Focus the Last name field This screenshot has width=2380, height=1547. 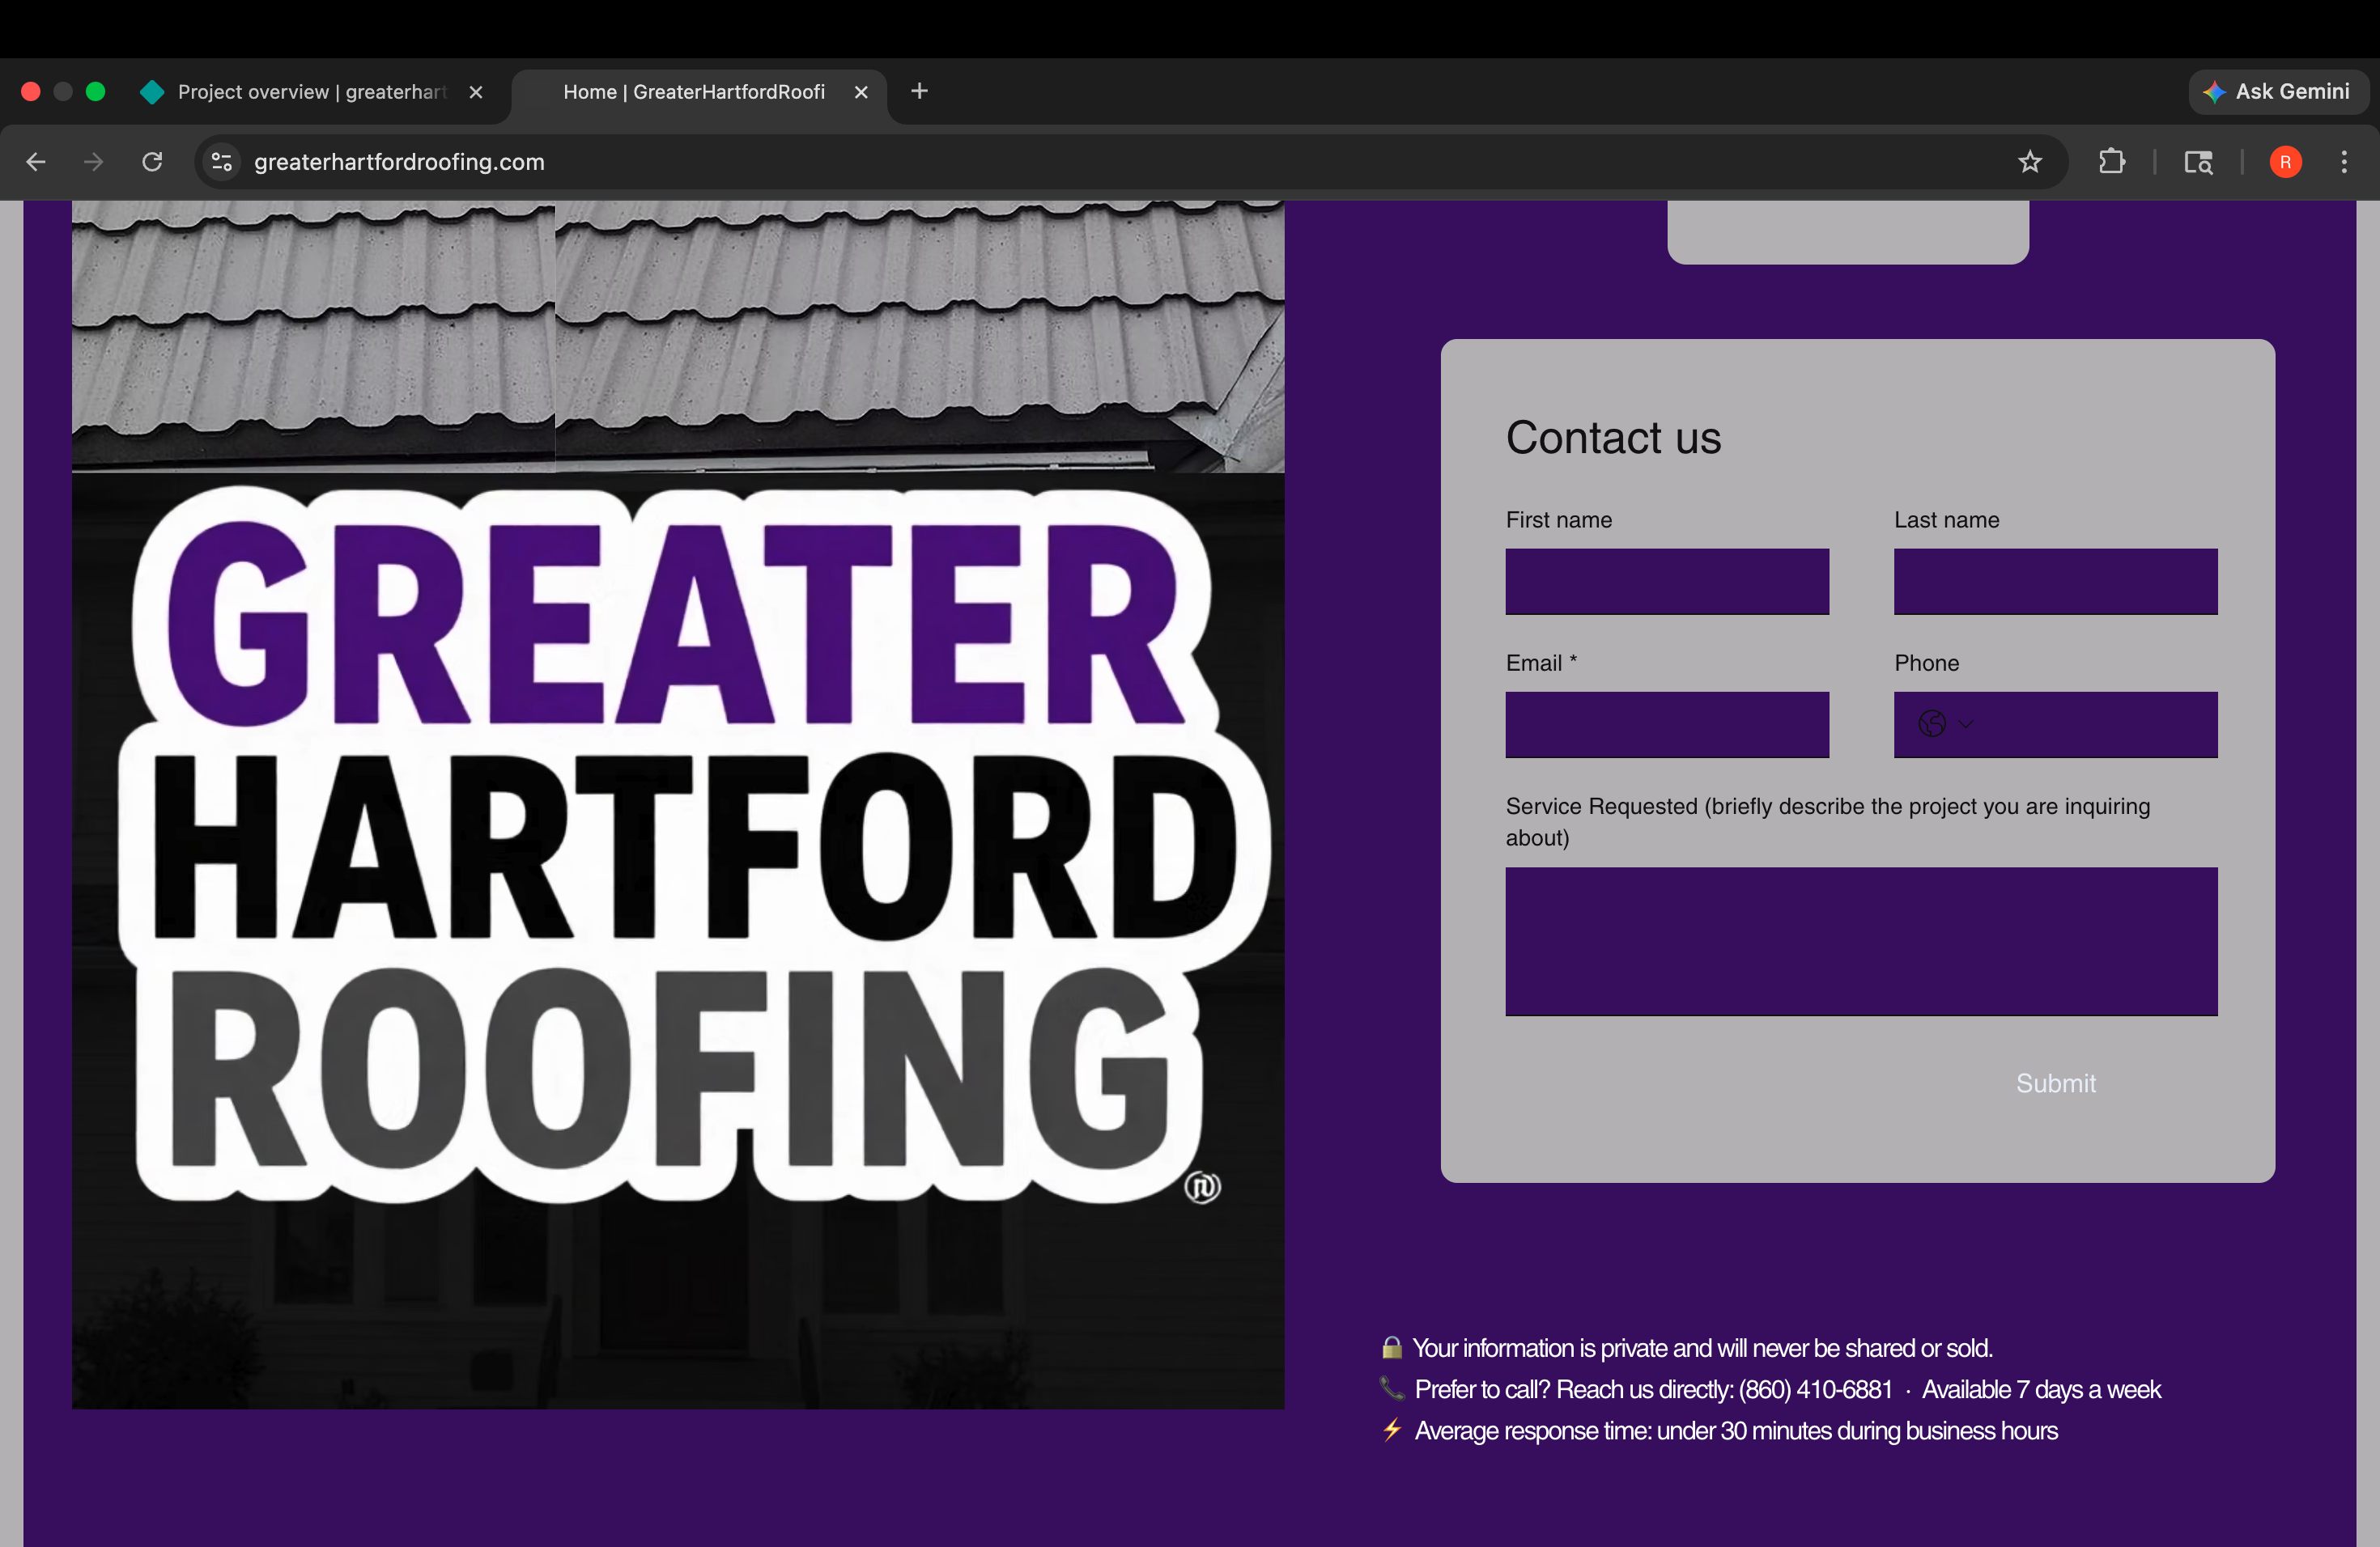click(2055, 582)
